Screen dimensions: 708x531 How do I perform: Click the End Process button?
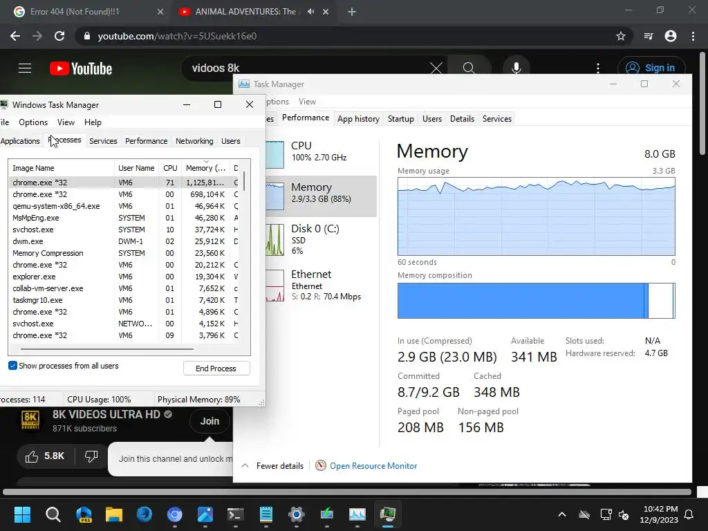point(216,369)
